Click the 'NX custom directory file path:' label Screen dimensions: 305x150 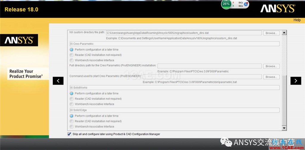pos(87,32)
